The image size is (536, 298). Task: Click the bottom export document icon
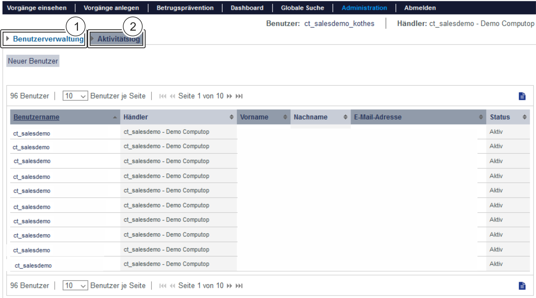[x=522, y=286]
